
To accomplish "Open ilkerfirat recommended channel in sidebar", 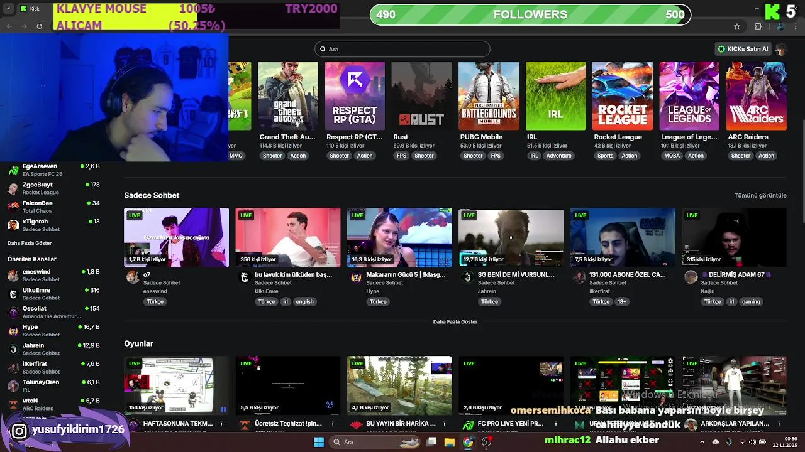I will click(53, 367).
